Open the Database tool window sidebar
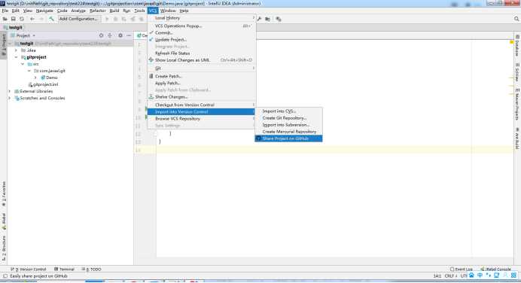Screen dimensions: 521x283 [x=517, y=45]
